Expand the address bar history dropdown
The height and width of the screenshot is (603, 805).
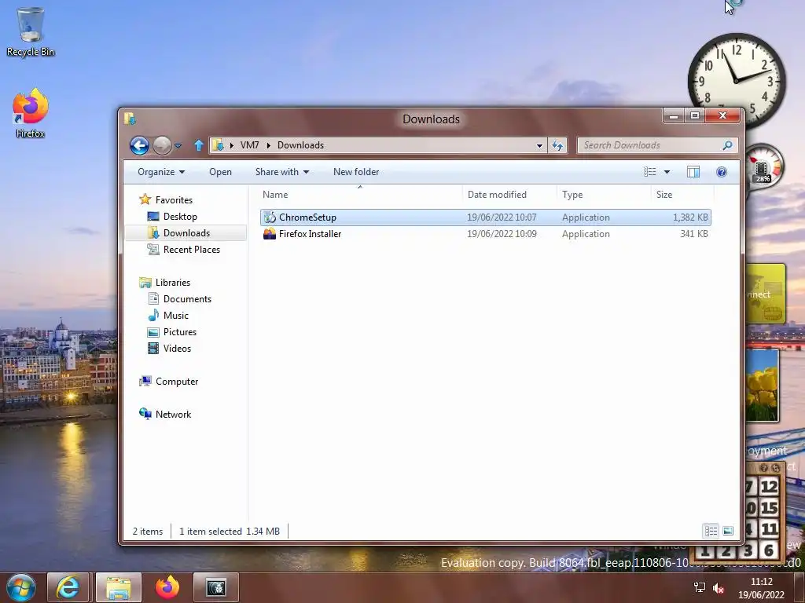(539, 145)
